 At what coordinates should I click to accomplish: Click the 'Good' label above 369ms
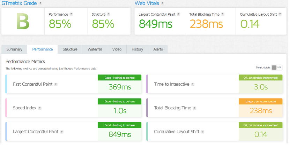pyautogui.click(x=119, y=78)
